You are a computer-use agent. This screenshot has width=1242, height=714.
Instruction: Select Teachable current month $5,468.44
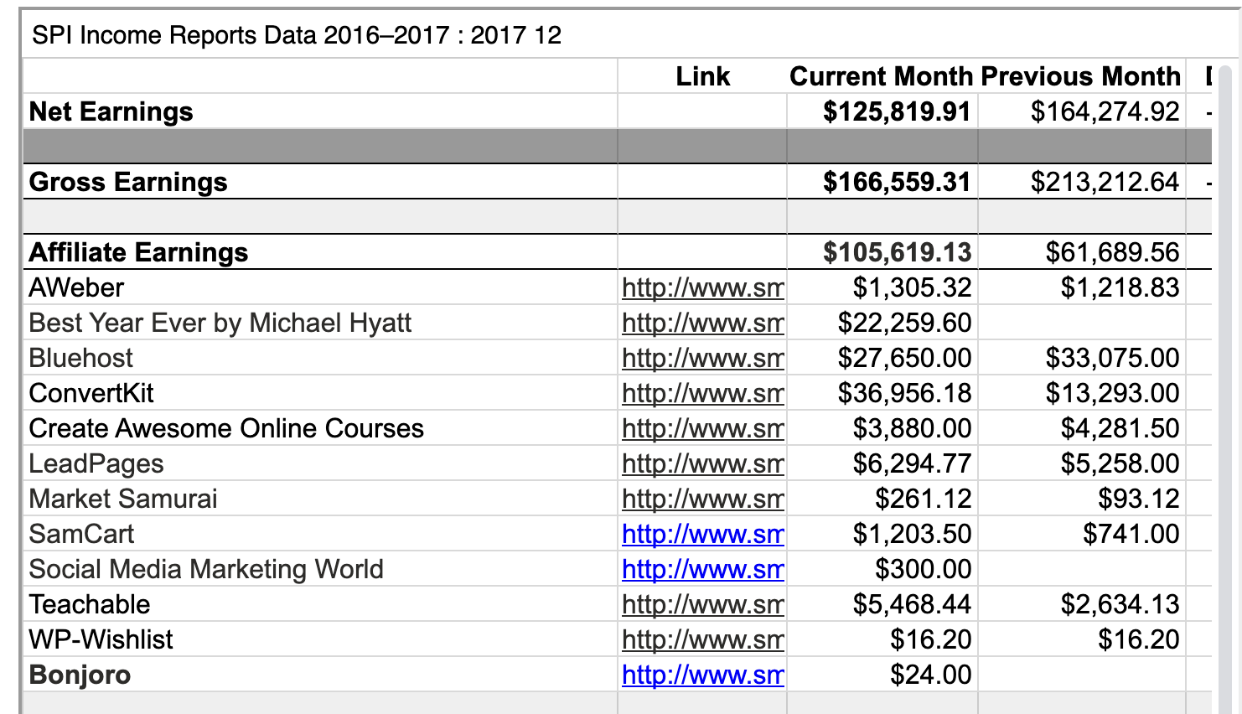(912, 604)
